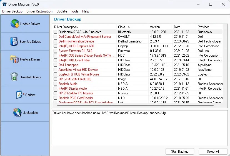Open the Help menu
230x156 pixels.
[86, 11]
